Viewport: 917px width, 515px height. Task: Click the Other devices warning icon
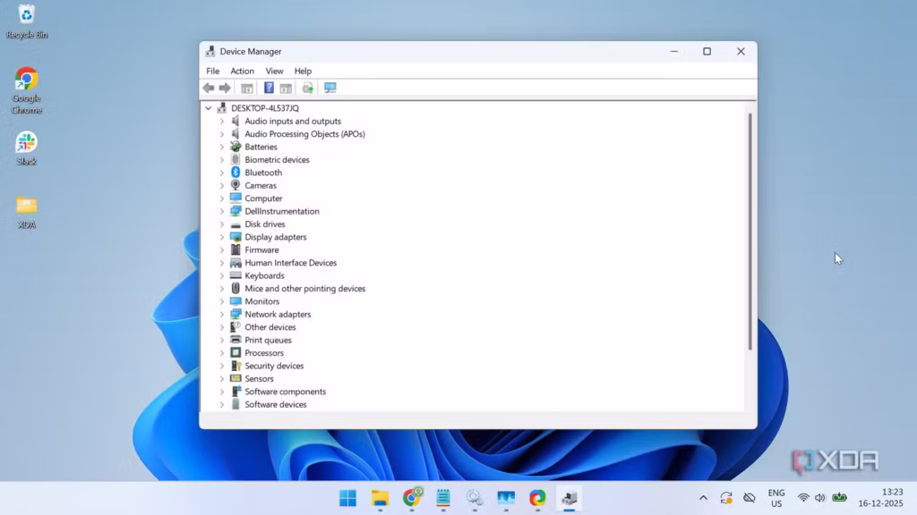(236, 327)
